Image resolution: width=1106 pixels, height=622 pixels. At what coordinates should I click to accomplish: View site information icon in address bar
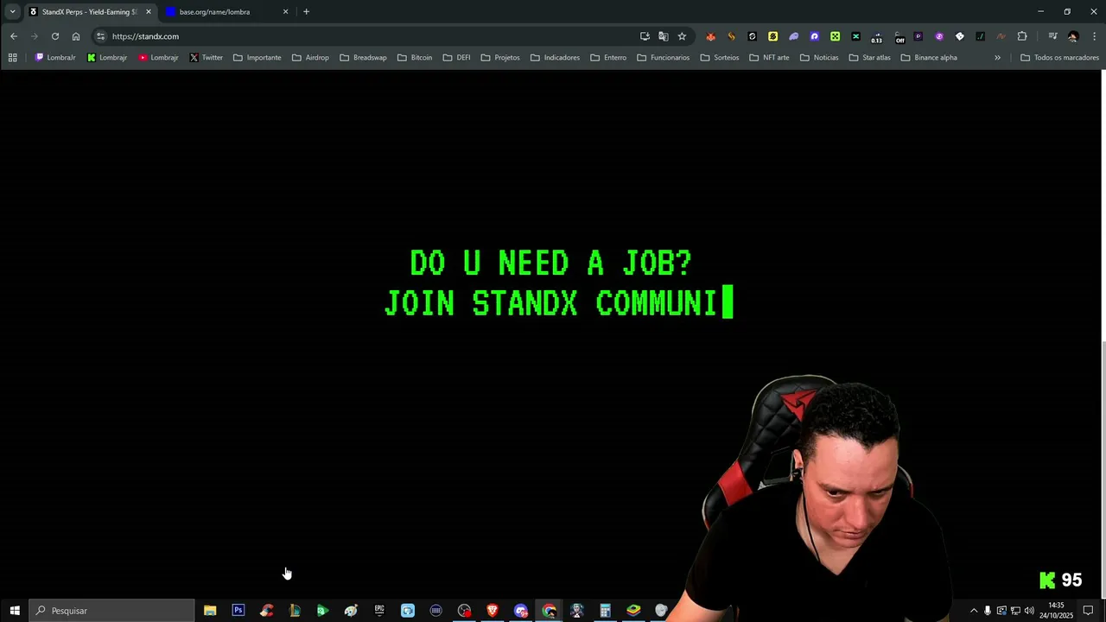click(x=101, y=36)
